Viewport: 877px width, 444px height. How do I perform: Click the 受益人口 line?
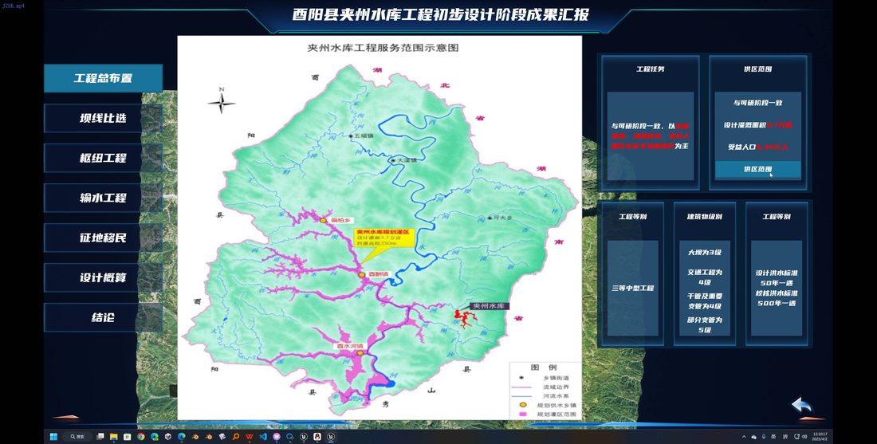[x=758, y=147]
